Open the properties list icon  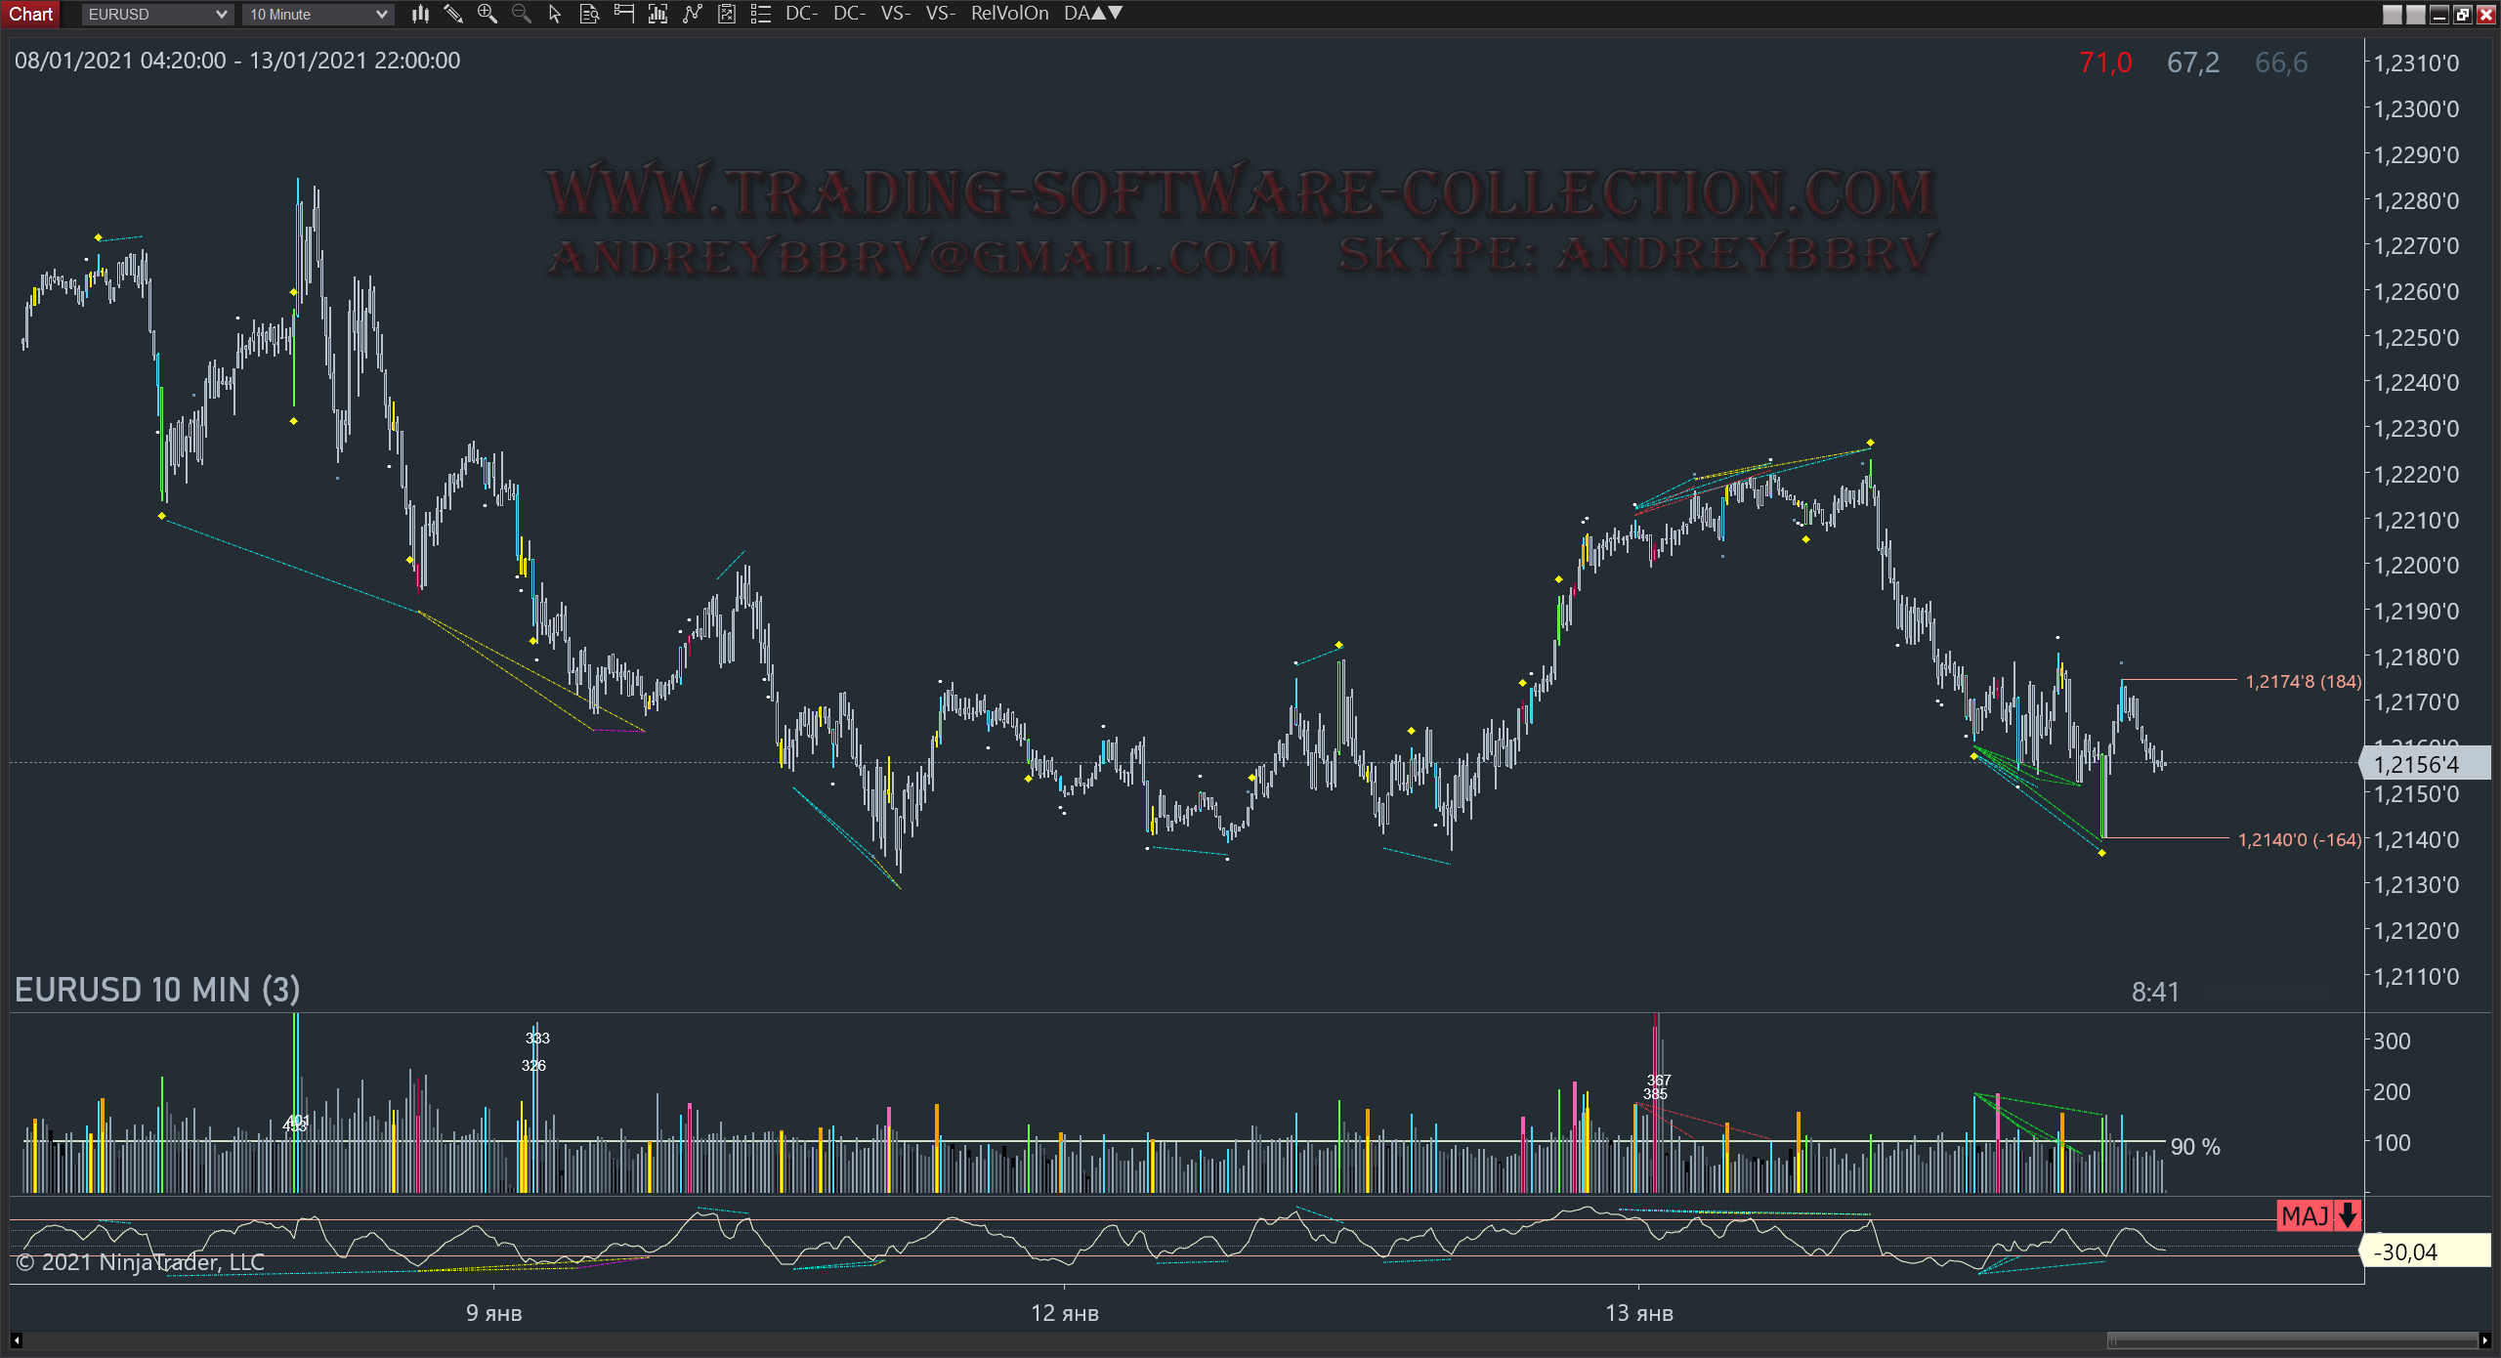click(x=761, y=14)
